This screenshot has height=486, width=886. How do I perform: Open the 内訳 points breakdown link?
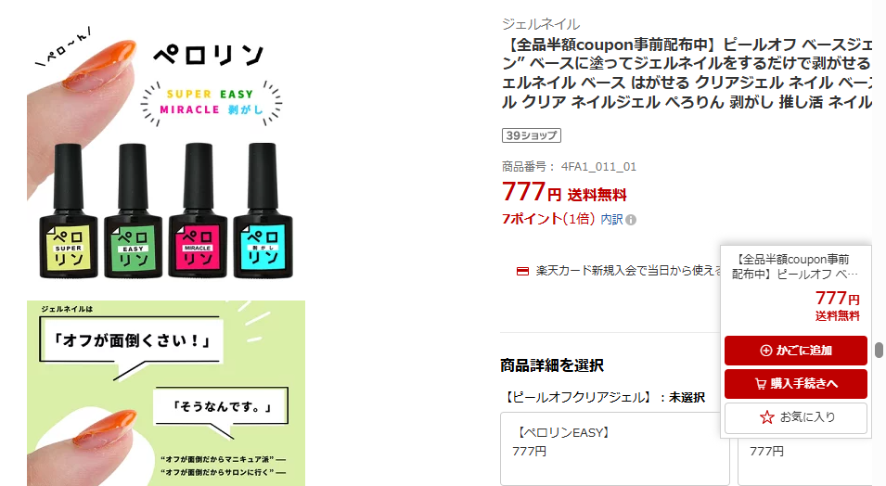[611, 219]
